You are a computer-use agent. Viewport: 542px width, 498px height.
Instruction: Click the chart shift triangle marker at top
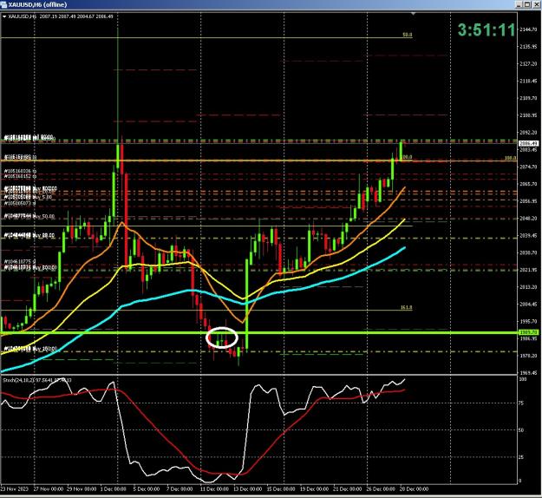(x=413, y=14)
